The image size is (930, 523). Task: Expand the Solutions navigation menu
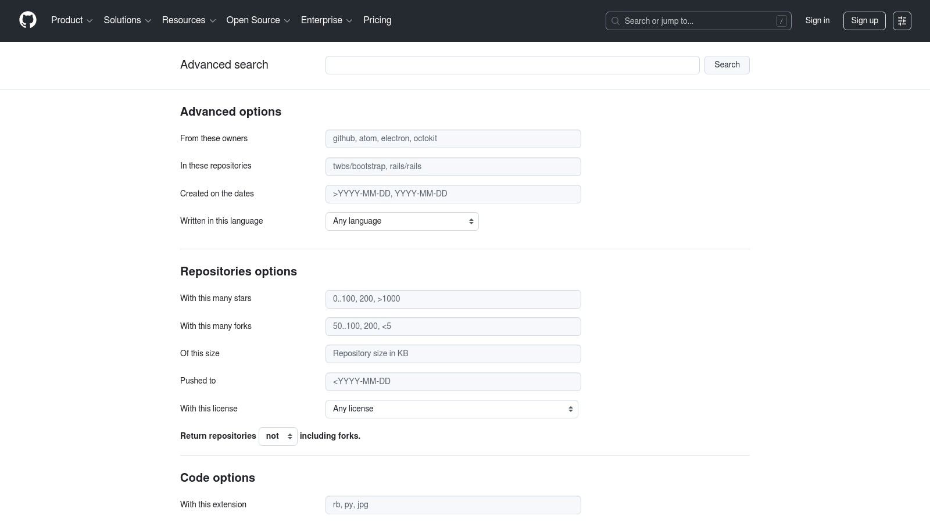pyautogui.click(x=127, y=20)
